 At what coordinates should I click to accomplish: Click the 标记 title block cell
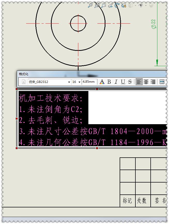(x=127, y=201)
